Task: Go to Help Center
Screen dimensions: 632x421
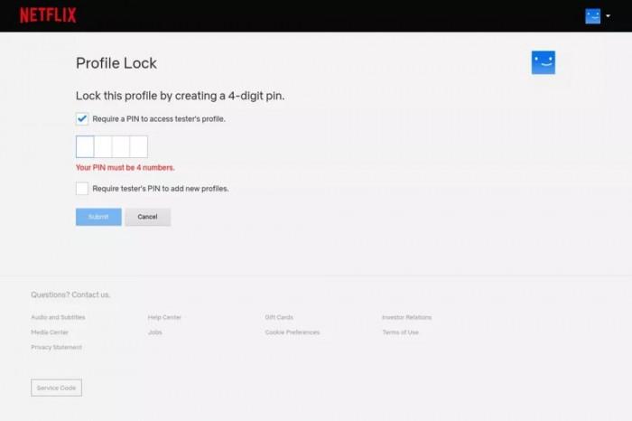Action: click(x=164, y=317)
